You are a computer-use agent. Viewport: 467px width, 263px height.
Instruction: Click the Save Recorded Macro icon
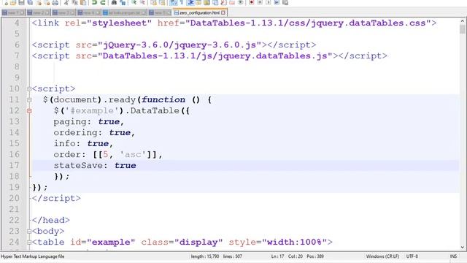285,3
